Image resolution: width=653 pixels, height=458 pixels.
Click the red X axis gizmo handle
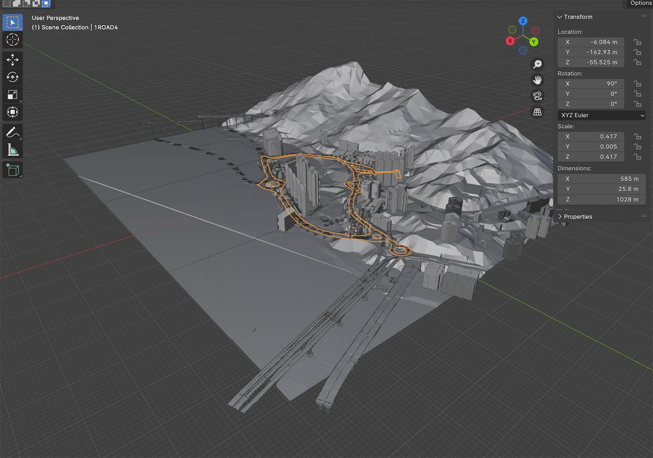point(510,41)
